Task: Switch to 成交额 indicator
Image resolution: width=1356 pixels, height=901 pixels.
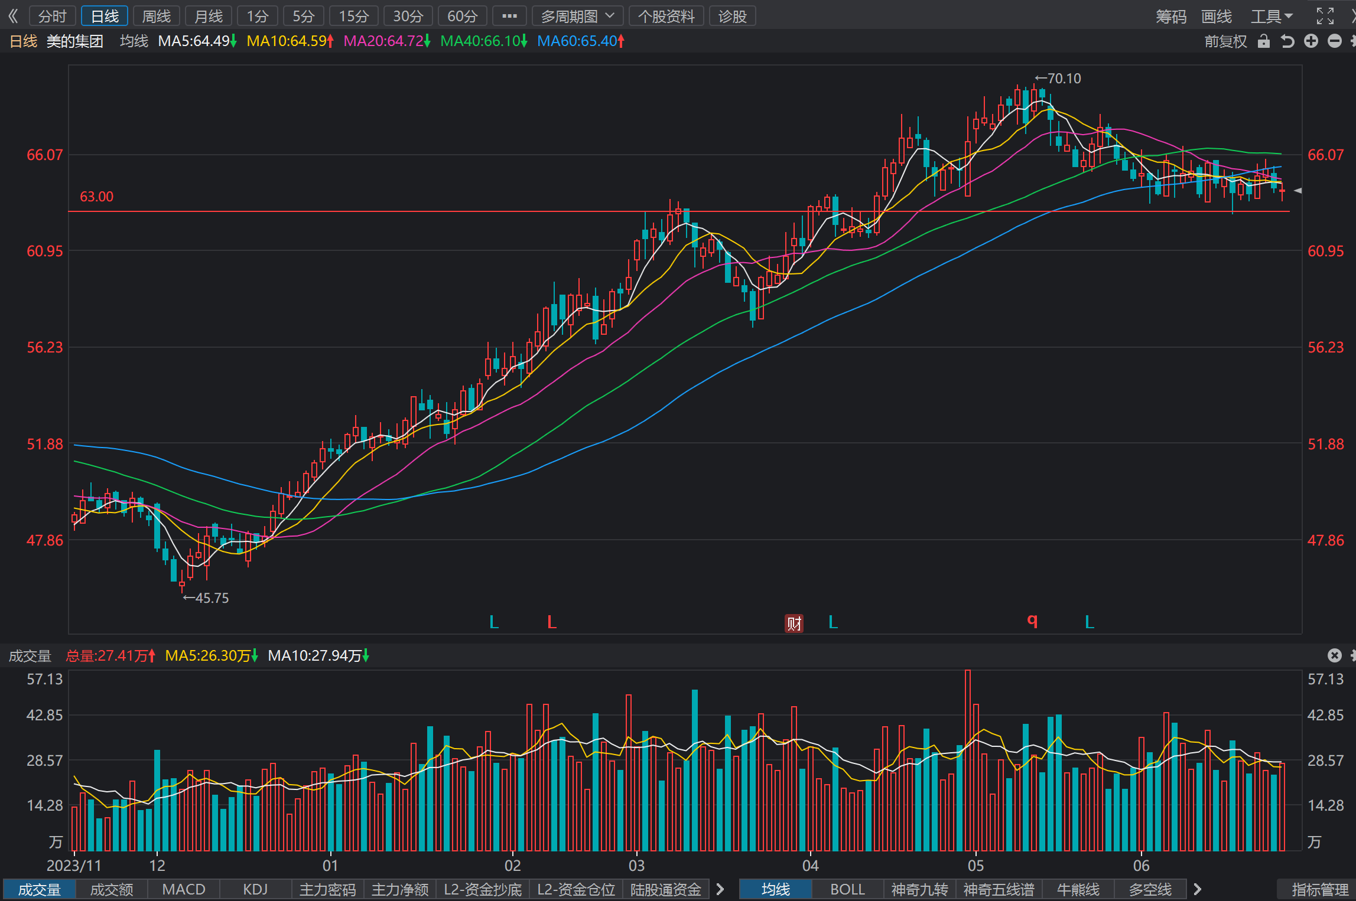Action: pyautogui.click(x=112, y=889)
